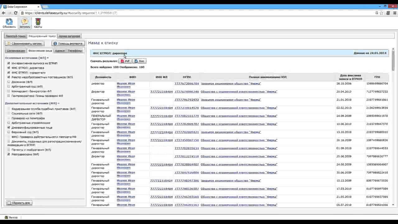Click the Обновить refresh icon
This screenshot has height=224, width=398.
click(9, 23)
